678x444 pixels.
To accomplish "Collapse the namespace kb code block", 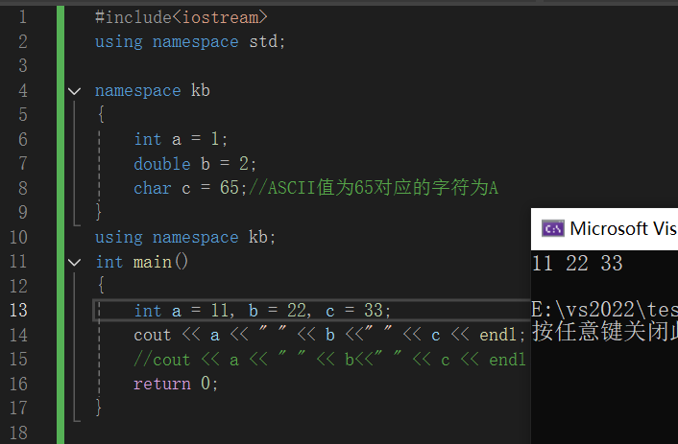I will click(x=74, y=91).
